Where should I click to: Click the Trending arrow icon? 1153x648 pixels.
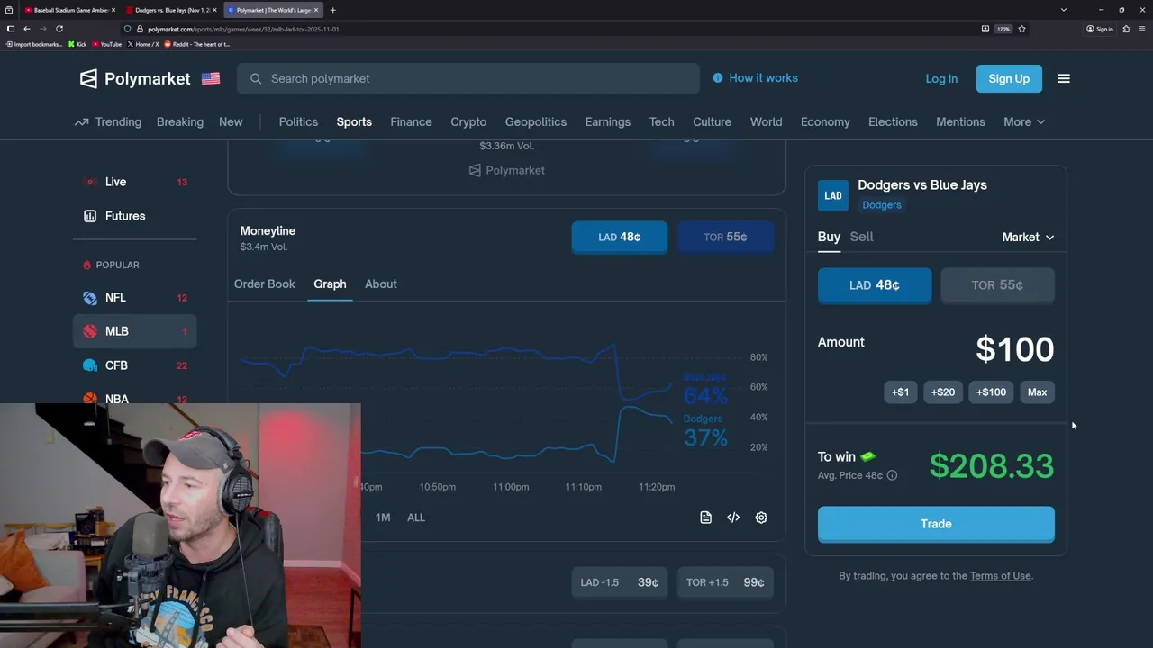click(82, 121)
